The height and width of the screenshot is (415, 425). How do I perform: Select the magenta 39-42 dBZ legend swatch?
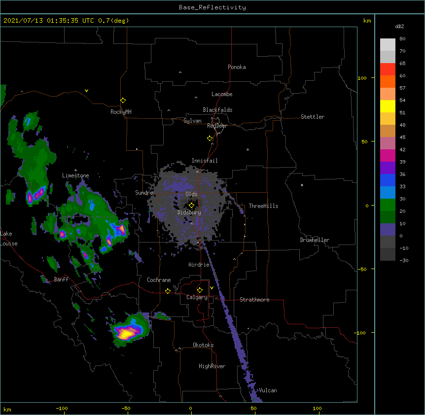click(388, 155)
